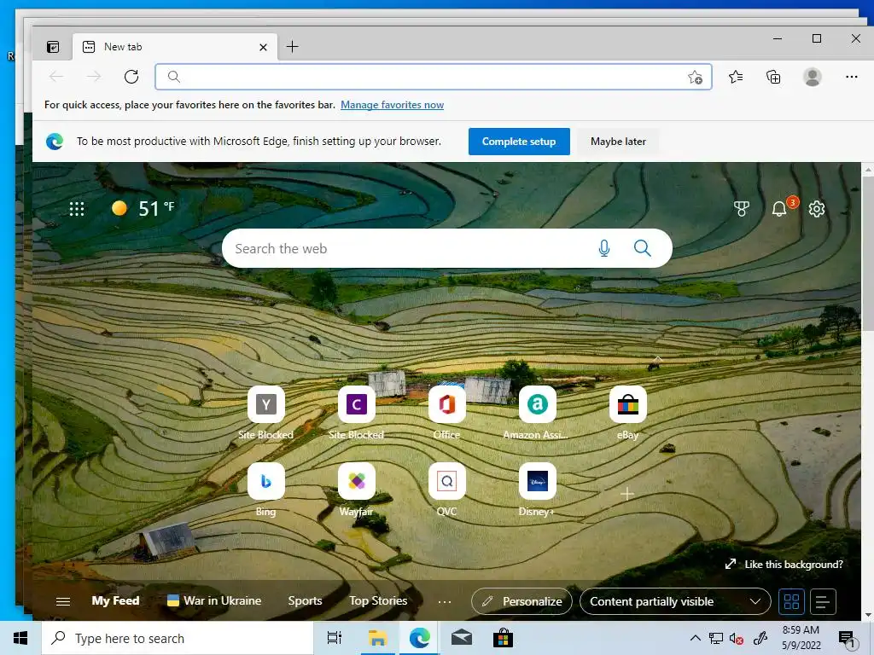
Task: Open the tab actions menu icon
Action: pos(53,47)
